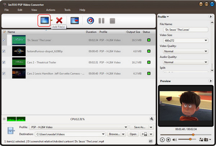The width and height of the screenshot is (216, 146).
Task: Click the profile filmstrip icon beside Profile
Action: click(x=11, y=131)
